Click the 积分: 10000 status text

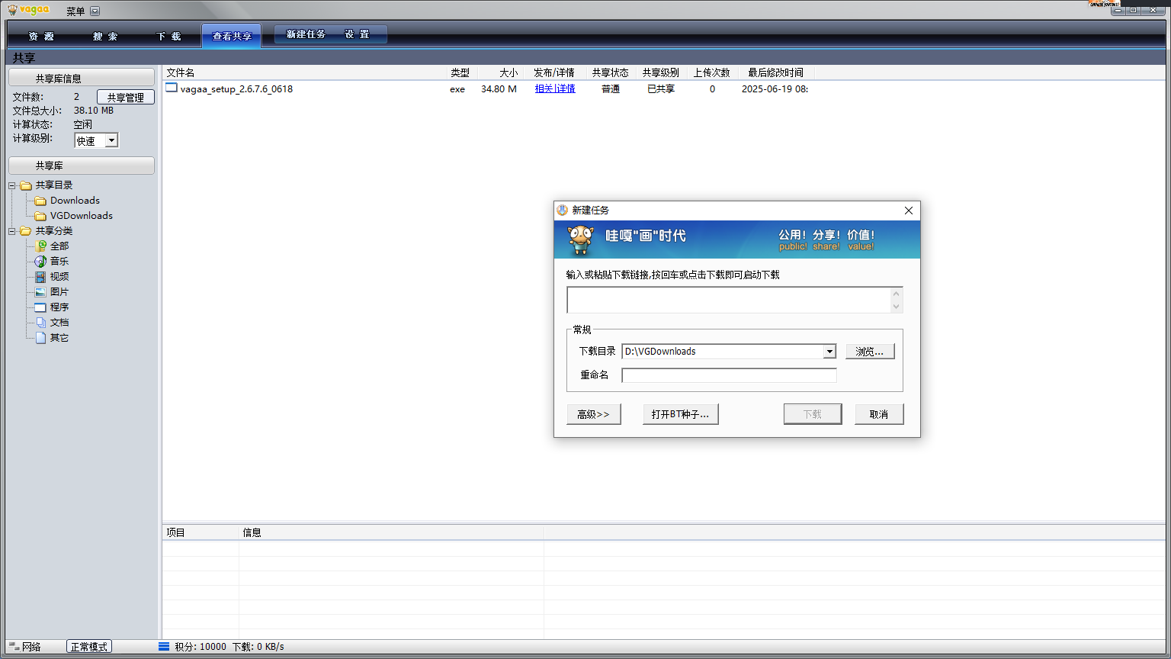201,647
